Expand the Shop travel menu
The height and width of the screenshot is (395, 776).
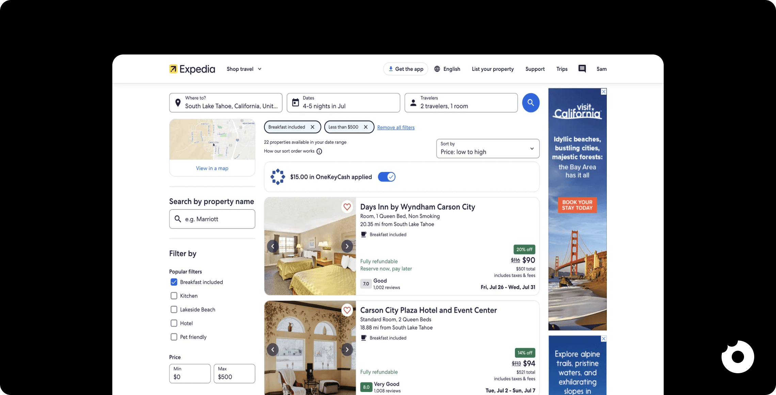(244, 69)
